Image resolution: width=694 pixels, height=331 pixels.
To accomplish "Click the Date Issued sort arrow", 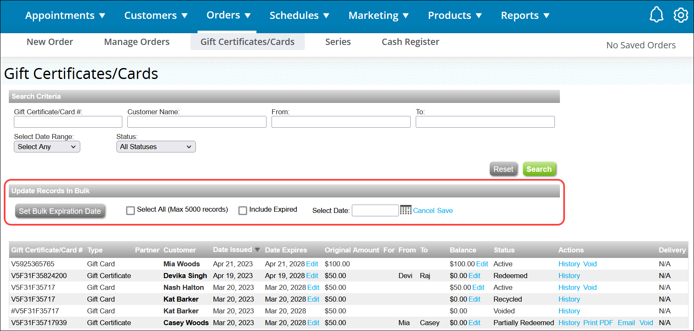I will [258, 250].
